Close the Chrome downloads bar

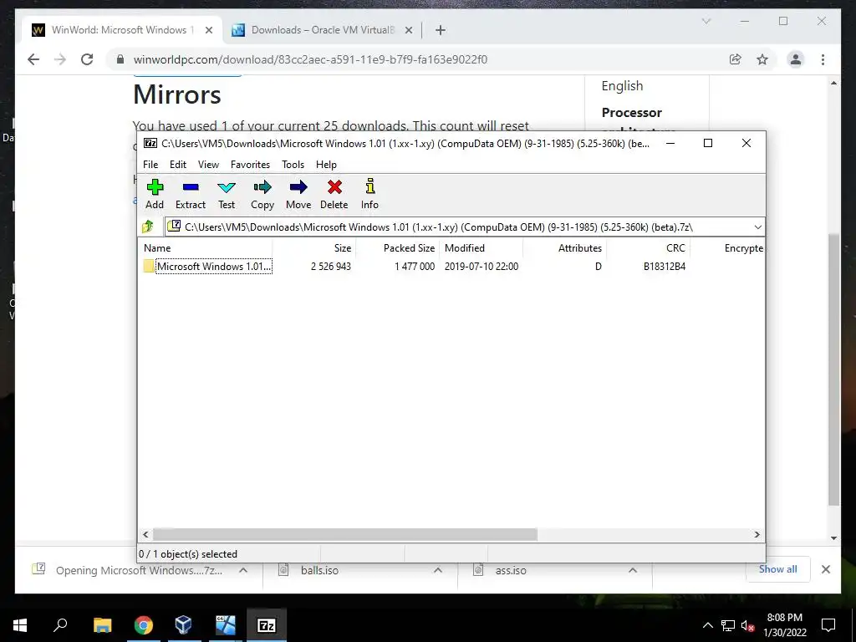click(x=825, y=569)
